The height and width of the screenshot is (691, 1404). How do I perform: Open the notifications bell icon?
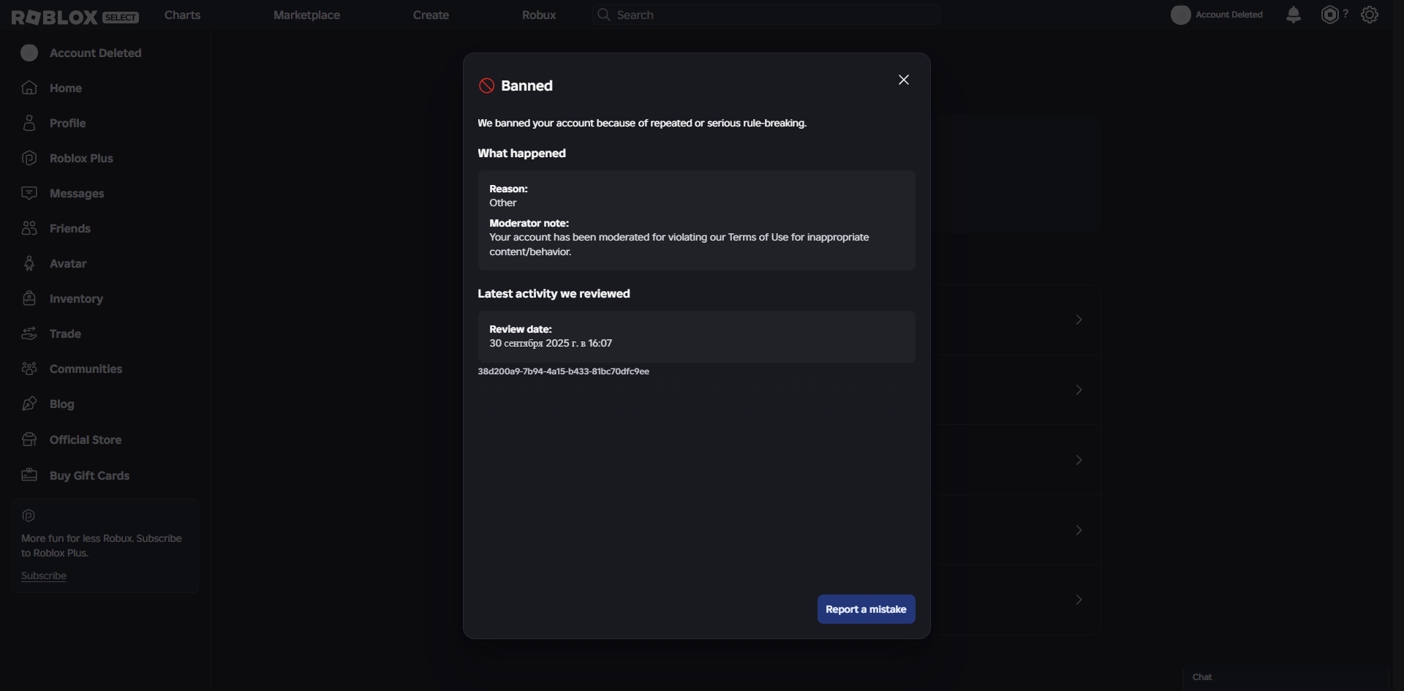(x=1294, y=15)
